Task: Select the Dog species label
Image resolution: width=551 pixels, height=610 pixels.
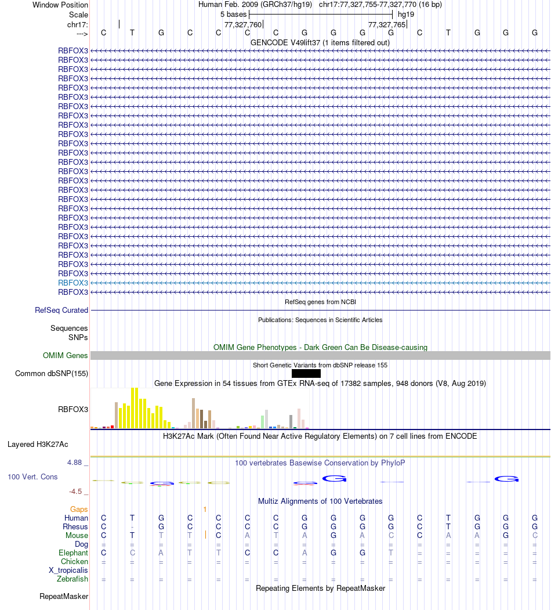Action: coord(81,544)
